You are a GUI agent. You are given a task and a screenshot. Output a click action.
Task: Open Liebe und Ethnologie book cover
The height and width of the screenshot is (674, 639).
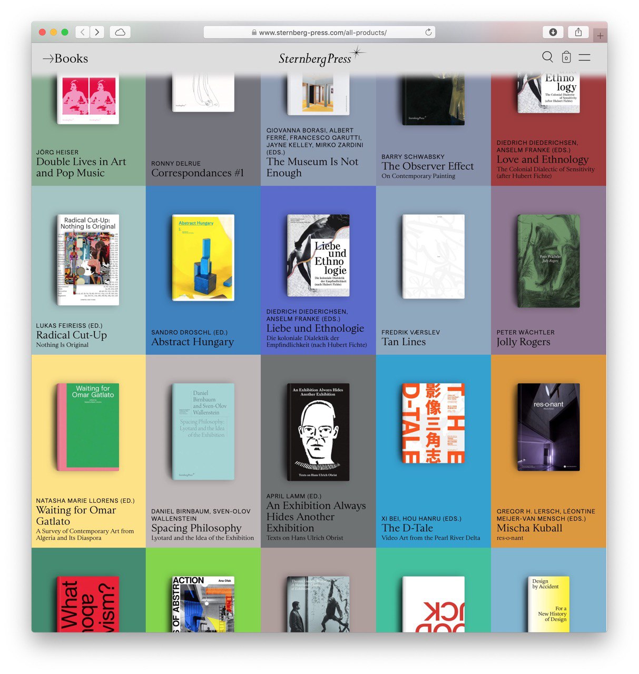pyautogui.click(x=318, y=255)
